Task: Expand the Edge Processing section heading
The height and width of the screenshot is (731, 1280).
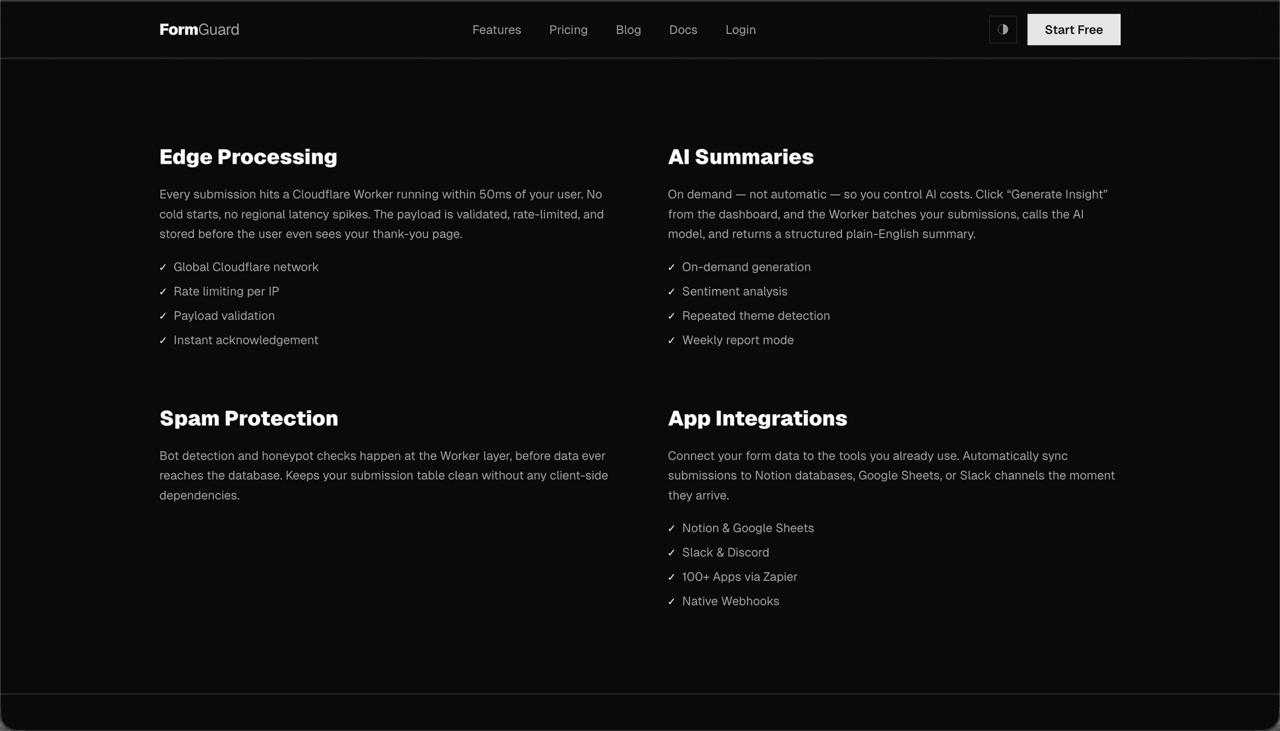Action: coord(248,157)
